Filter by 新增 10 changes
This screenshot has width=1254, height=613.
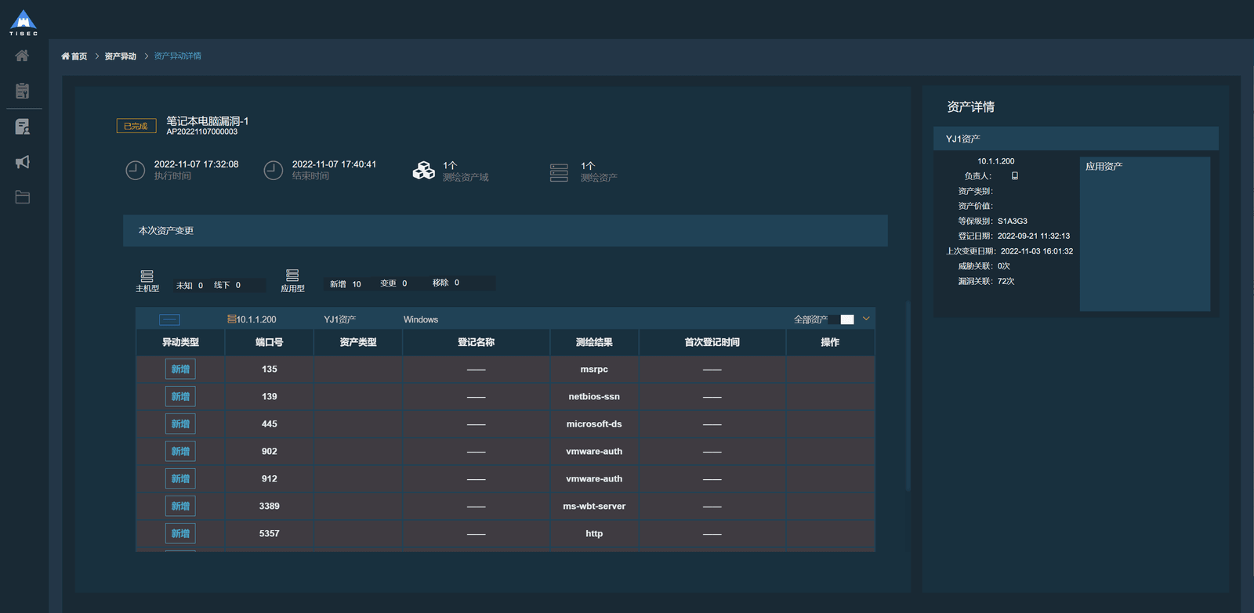click(346, 284)
